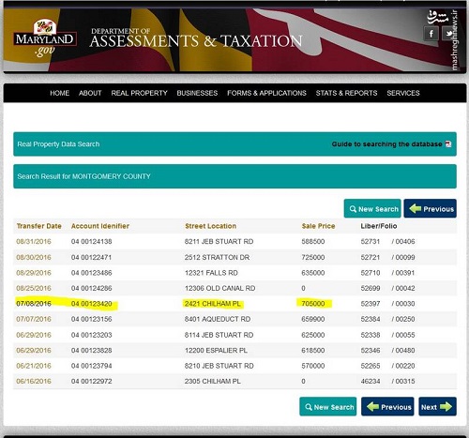The height and width of the screenshot is (438, 469).
Task: Open the REAL PROPERTY menu item
Action: pos(139,93)
